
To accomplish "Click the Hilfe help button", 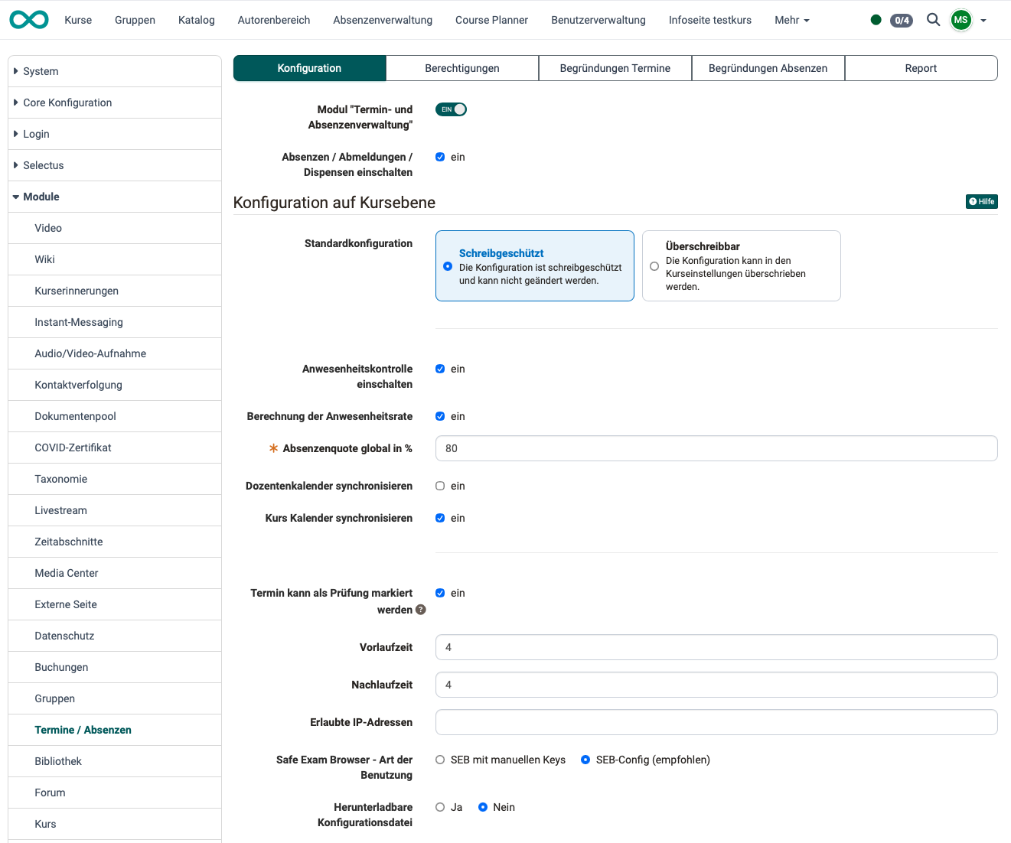I will pos(981,202).
